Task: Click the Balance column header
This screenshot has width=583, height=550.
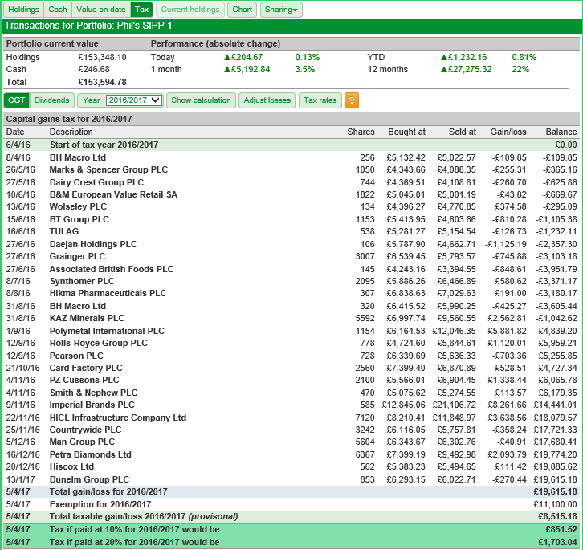Action: click(x=561, y=132)
